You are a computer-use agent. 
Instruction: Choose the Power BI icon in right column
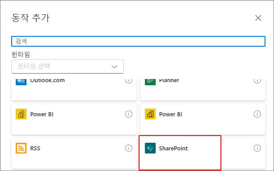(150, 114)
